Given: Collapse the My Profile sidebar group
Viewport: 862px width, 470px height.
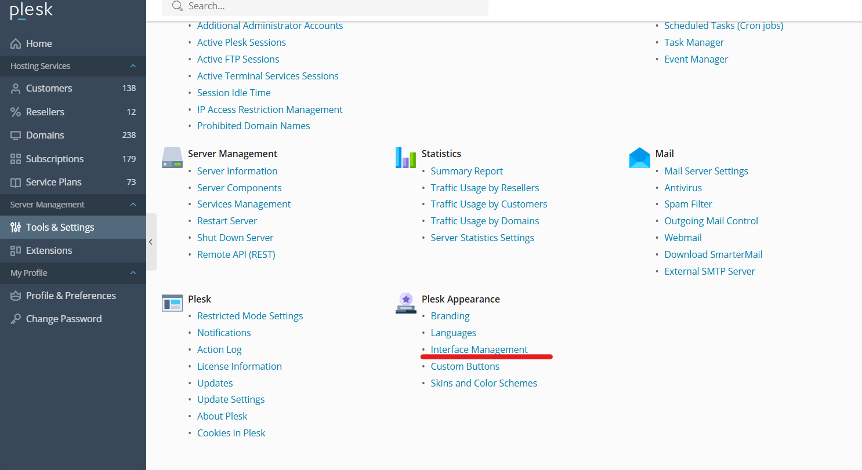Looking at the screenshot, I should 133,273.
